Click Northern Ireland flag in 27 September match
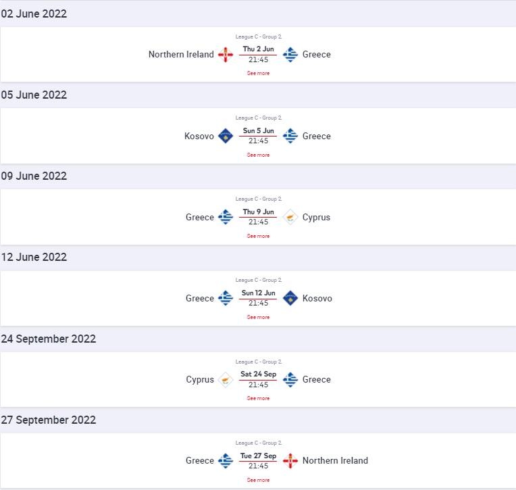516x490 pixels. [x=290, y=460]
